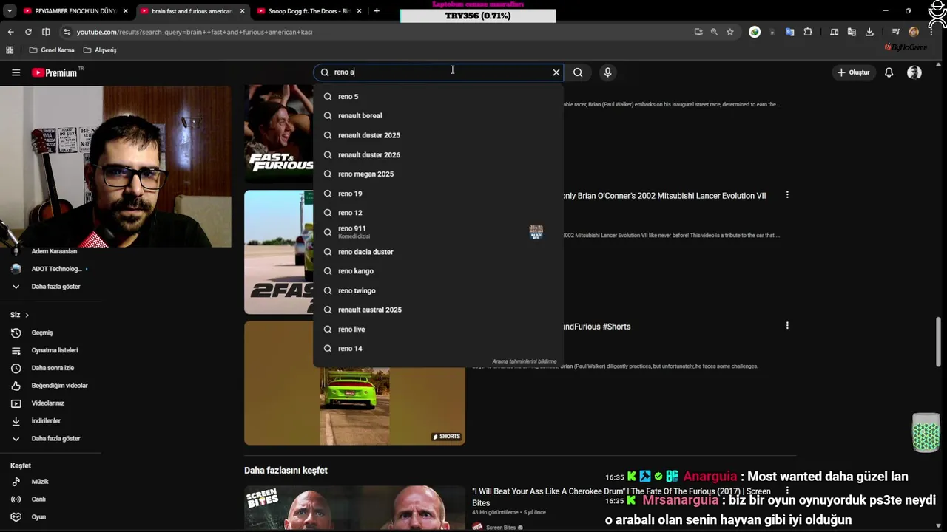Reload the page
This screenshot has width=947, height=532.
[28, 32]
